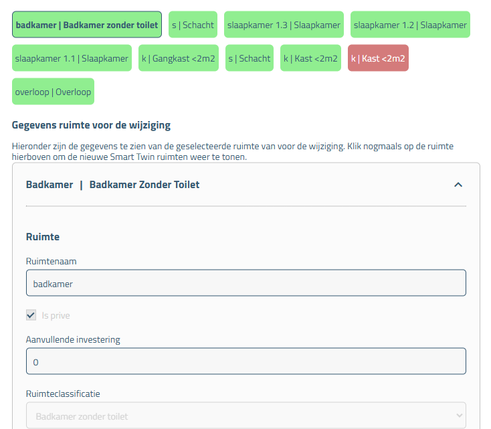Screen dimensions: 491x429
Task: Open the Ruimteclassificatie dropdown
Action: pos(246,416)
